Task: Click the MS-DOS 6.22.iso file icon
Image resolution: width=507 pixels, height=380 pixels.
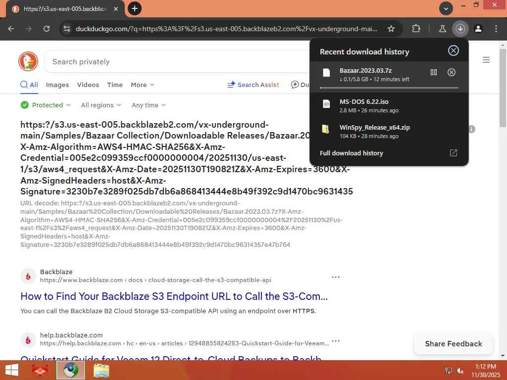Action: (x=326, y=104)
